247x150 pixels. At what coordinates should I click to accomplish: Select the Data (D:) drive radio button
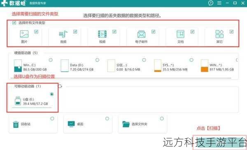97,60
